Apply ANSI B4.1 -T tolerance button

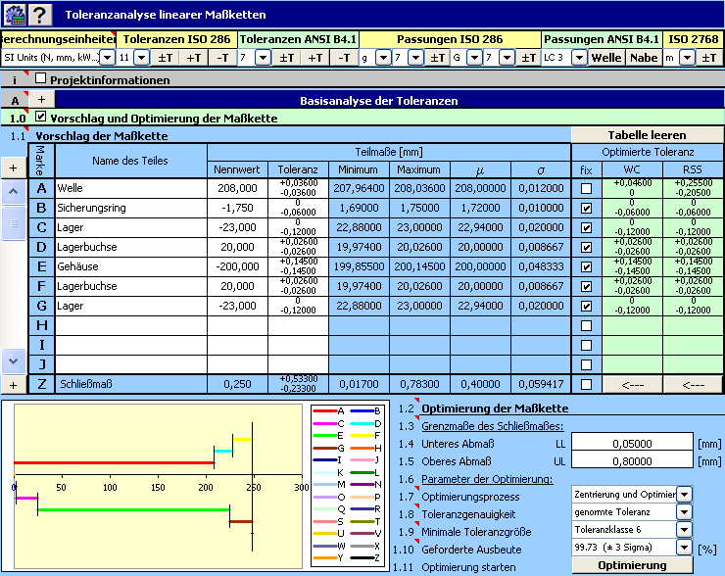tap(344, 58)
